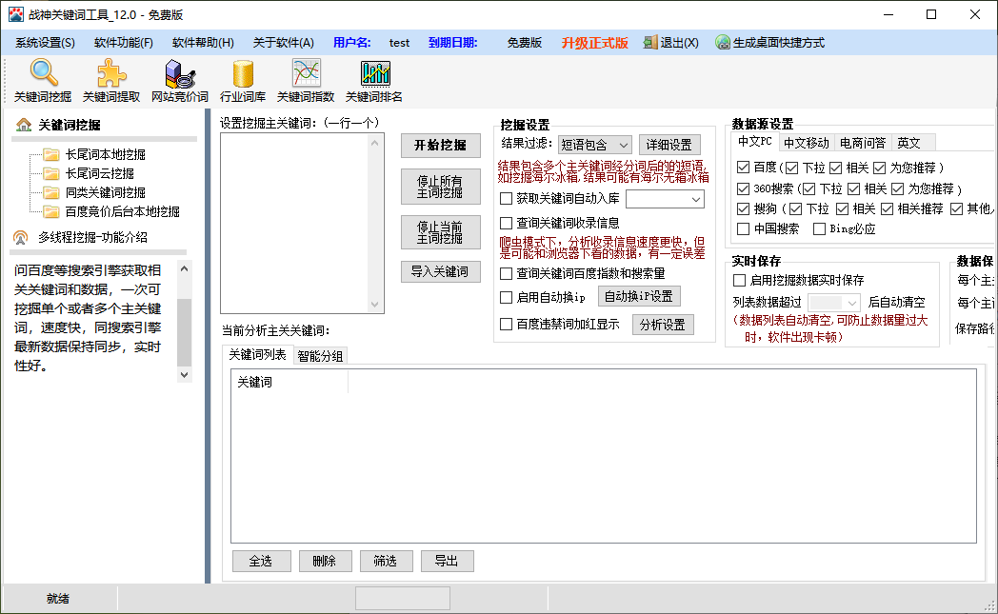998x614 pixels.
Task: Click the 关键词 column header
Action: point(290,382)
